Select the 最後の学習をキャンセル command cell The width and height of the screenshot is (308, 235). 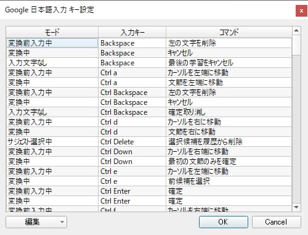coord(229,63)
